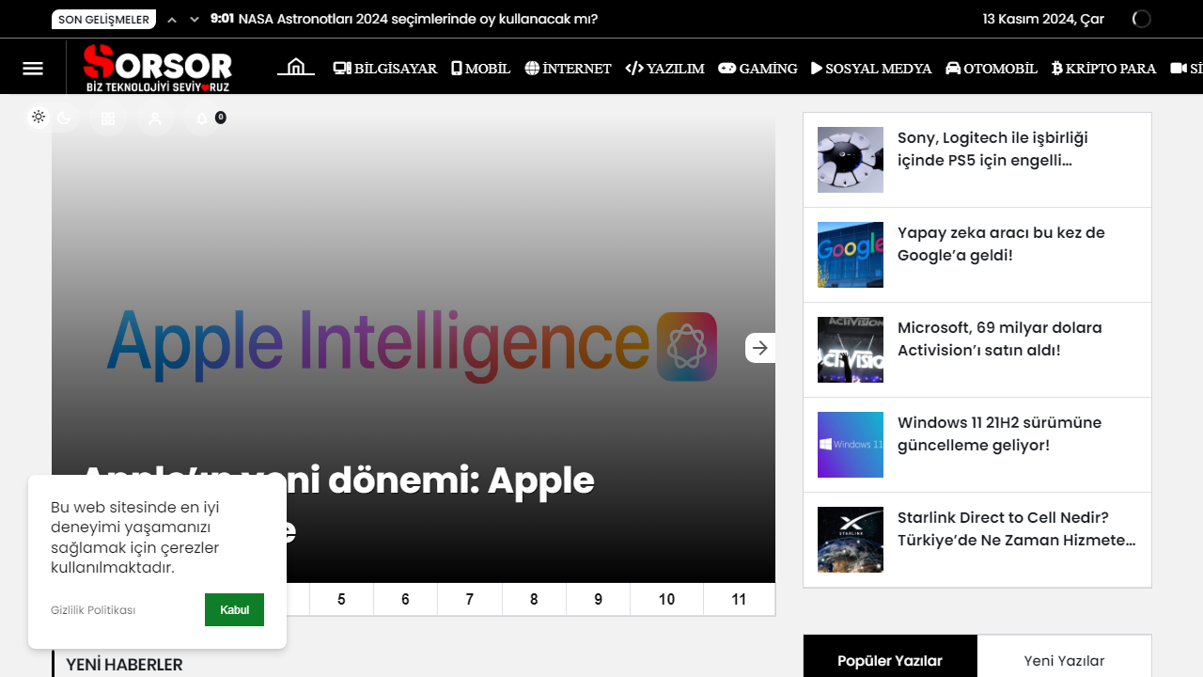Viewport: 1203px width, 677px height.
Task: Read Starlink Direct to Cell article
Action: click(1016, 528)
